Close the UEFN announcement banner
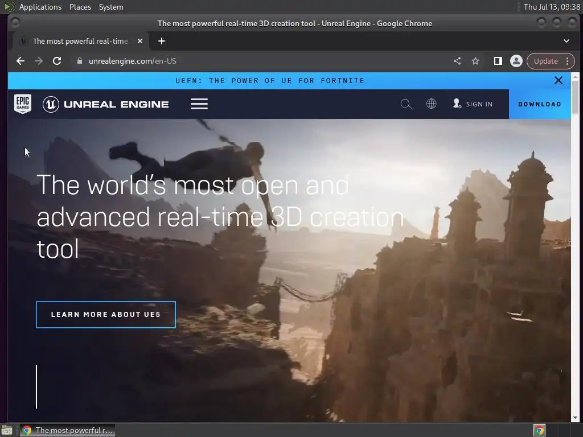This screenshot has width=583, height=437. (559, 80)
